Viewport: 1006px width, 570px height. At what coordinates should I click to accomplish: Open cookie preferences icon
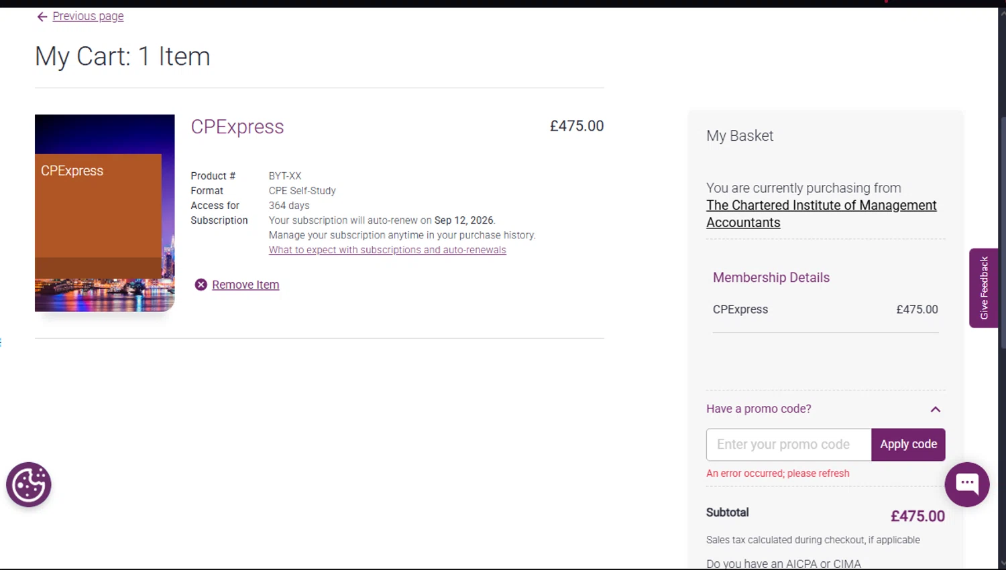coord(29,484)
